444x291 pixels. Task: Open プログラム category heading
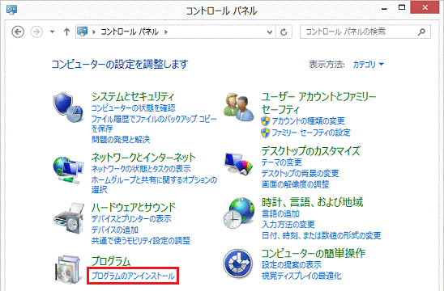pos(111,261)
